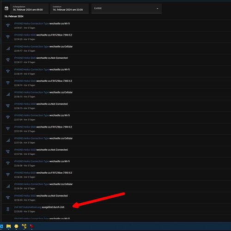Open the Anfangsdatum start date field
Image resolution: width=231 pixels, height=231 pixels.
[x=29, y=8]
